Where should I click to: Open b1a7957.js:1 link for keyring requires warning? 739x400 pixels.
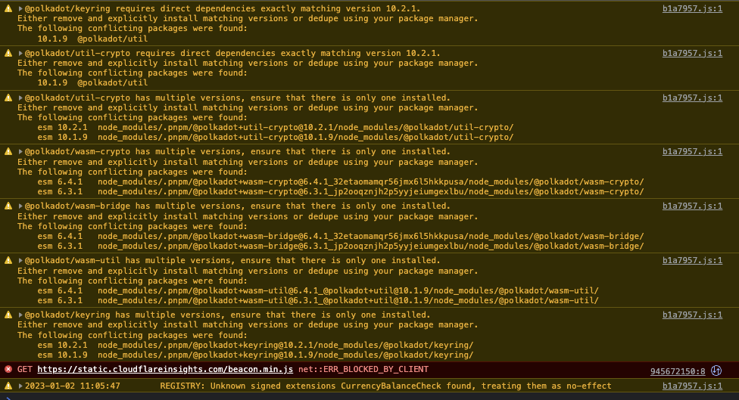coord(692,8)
